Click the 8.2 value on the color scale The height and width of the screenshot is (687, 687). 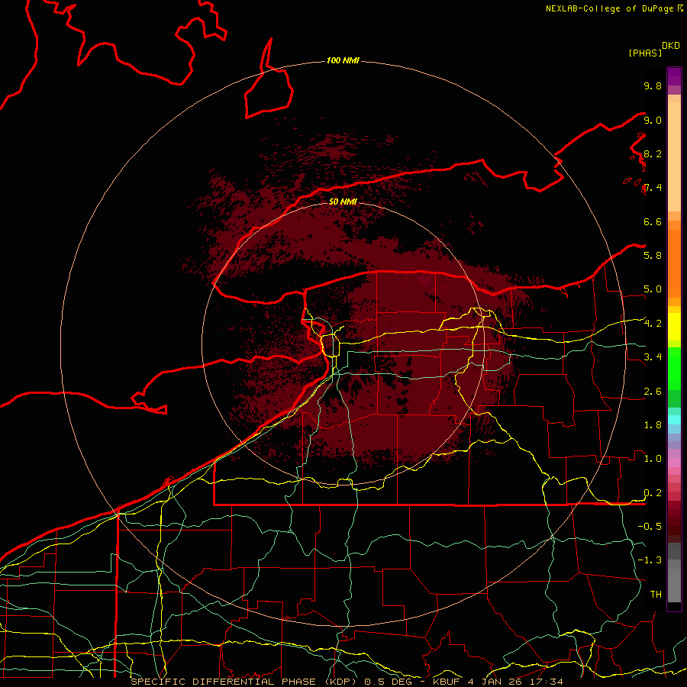tap(653, 154)
